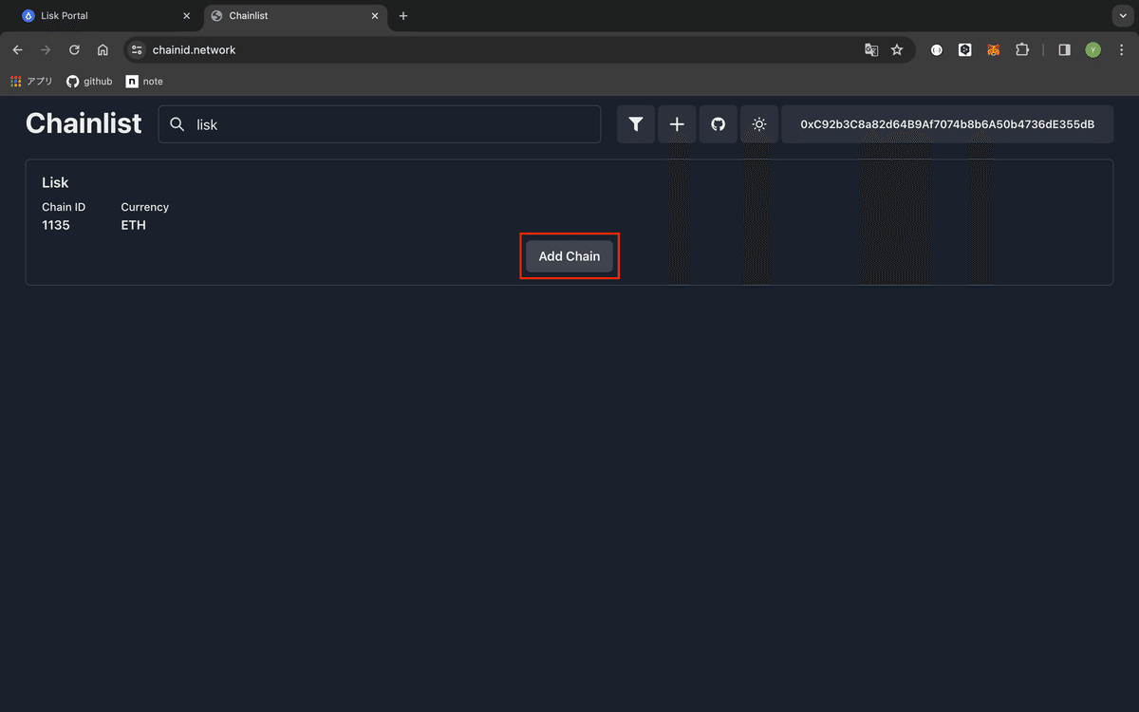Screen dimensions: 1139x712
Task: Expand the tab search dropdown arrow
Action: [x=1122, y=16]
